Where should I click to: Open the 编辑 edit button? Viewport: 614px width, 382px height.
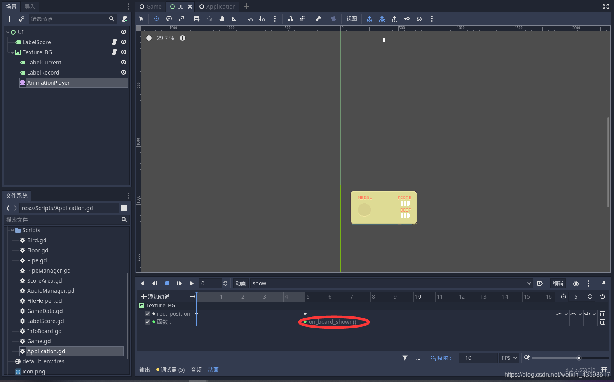coord(558,283)
